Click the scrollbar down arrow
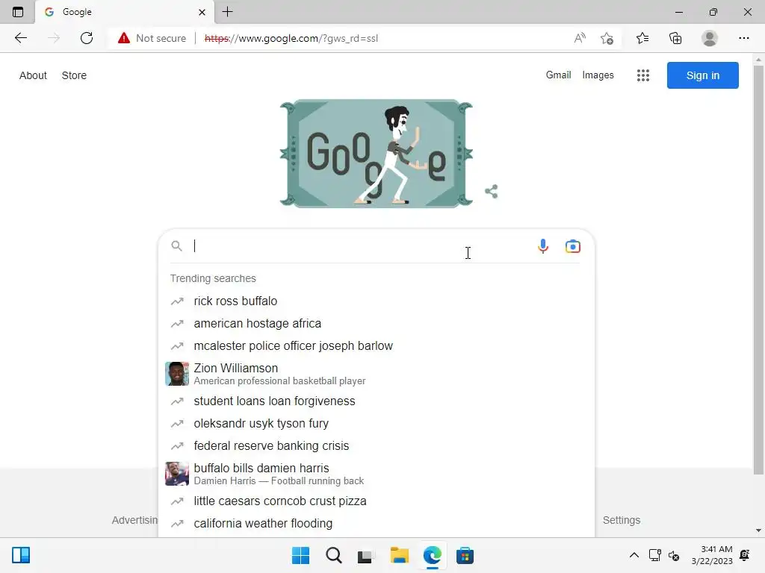765x573 pixels. [x=758, y=530]
